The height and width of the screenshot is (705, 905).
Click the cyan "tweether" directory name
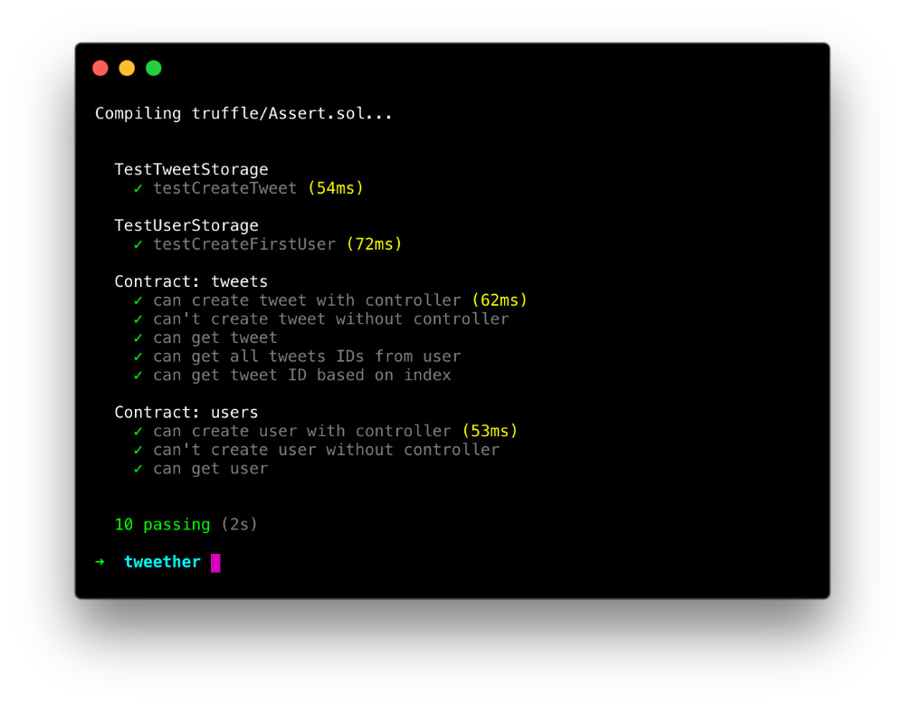pos(162,562)
